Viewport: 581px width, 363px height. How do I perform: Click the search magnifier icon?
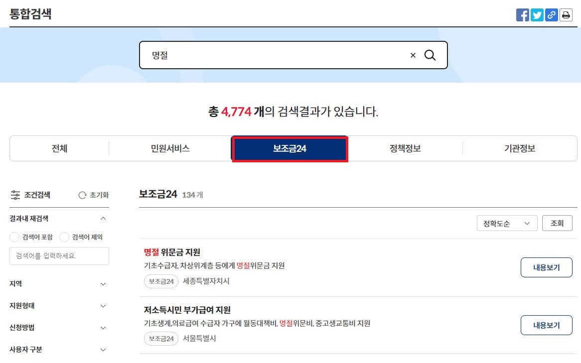click(430, 55)
